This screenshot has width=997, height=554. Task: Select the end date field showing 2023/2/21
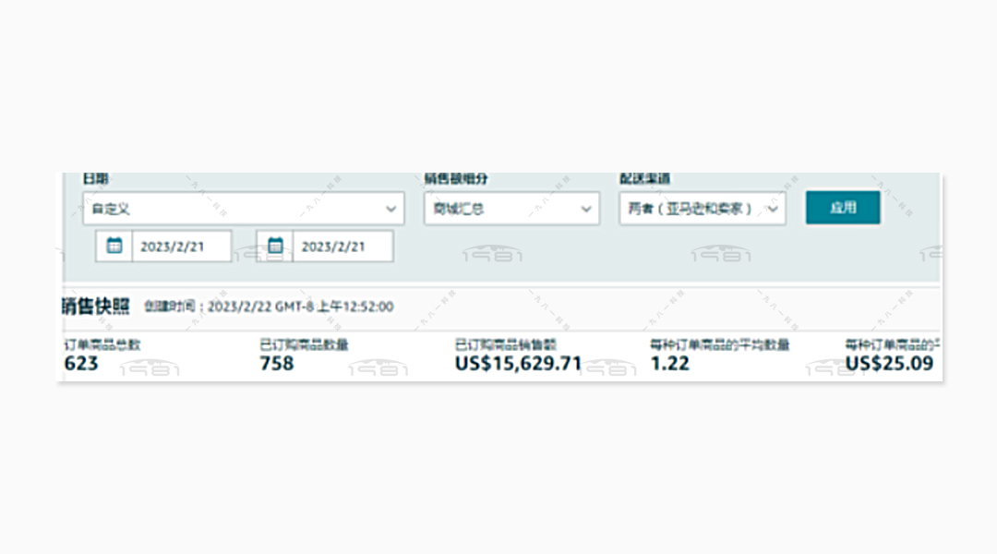coord(342,246)
